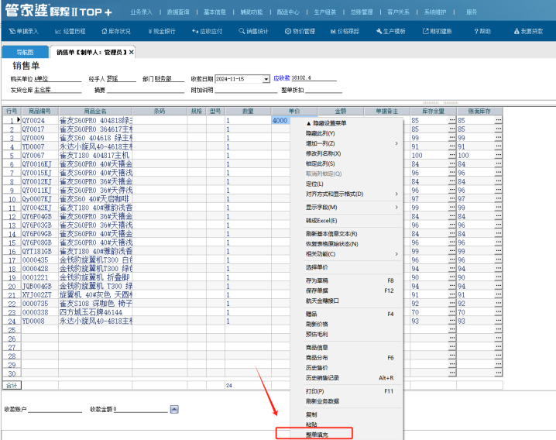The image size is (556, 440).
Task: Open 单据录入 in the toolbar
Action: [24, 31]
